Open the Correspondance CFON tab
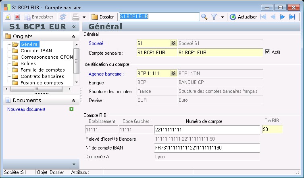 [47, 57]
